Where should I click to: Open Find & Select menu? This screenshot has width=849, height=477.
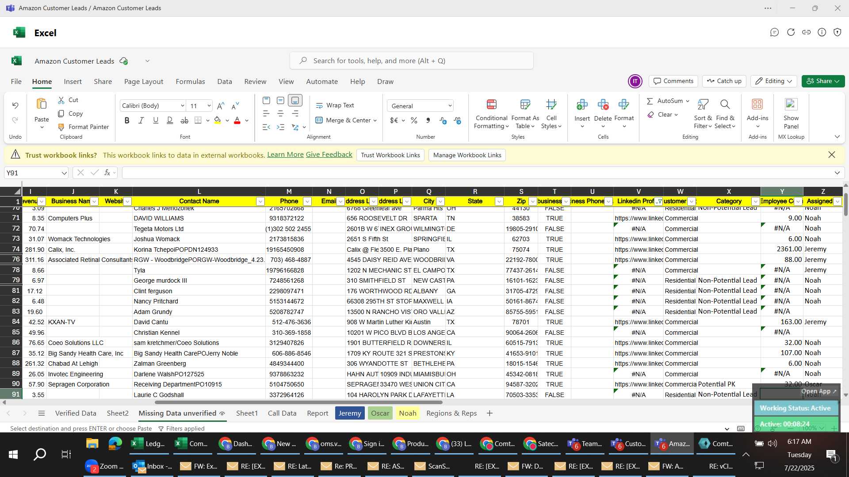pos(725,114)
